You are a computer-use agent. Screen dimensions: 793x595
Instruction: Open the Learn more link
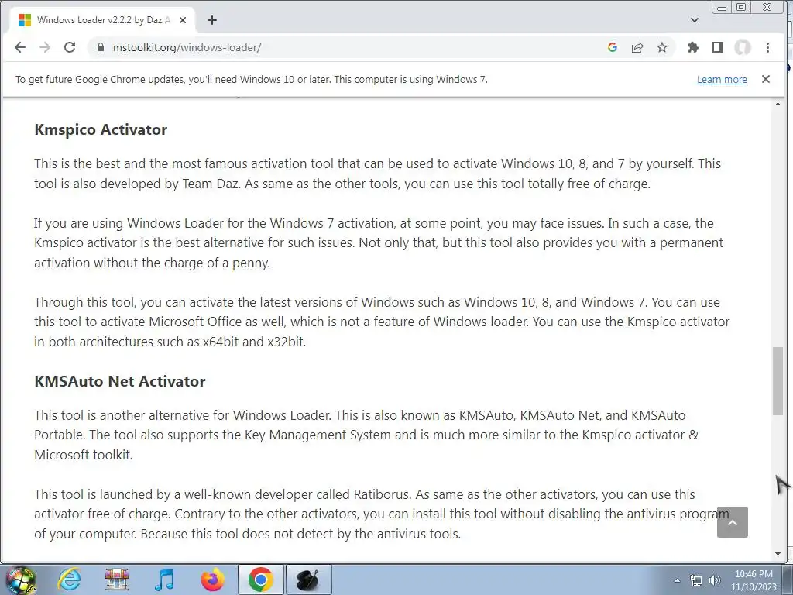coord(722,80)
